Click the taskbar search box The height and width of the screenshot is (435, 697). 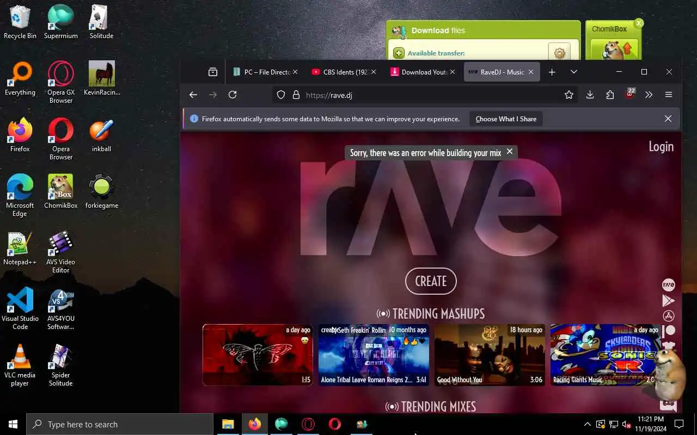coord(120,424)
